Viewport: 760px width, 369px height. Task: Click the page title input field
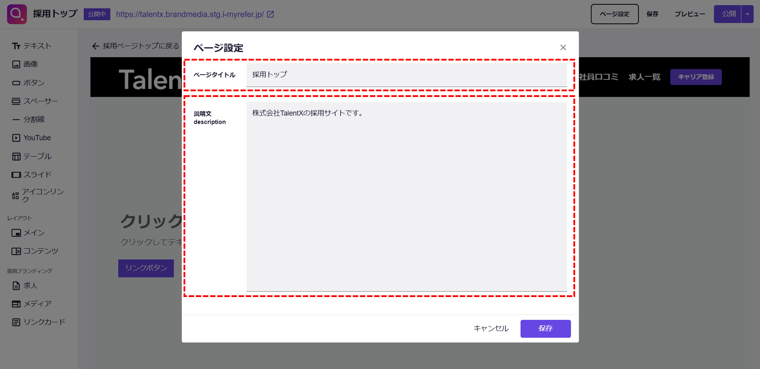pos(406,75)
